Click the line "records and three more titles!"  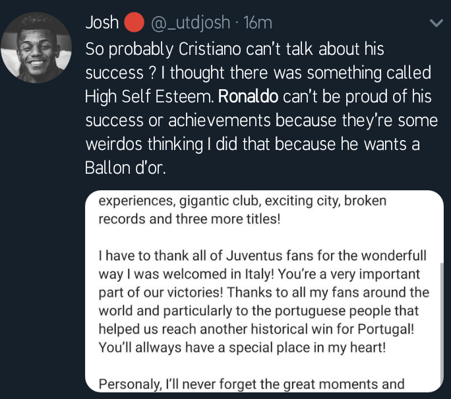click(x=189, y=219)
